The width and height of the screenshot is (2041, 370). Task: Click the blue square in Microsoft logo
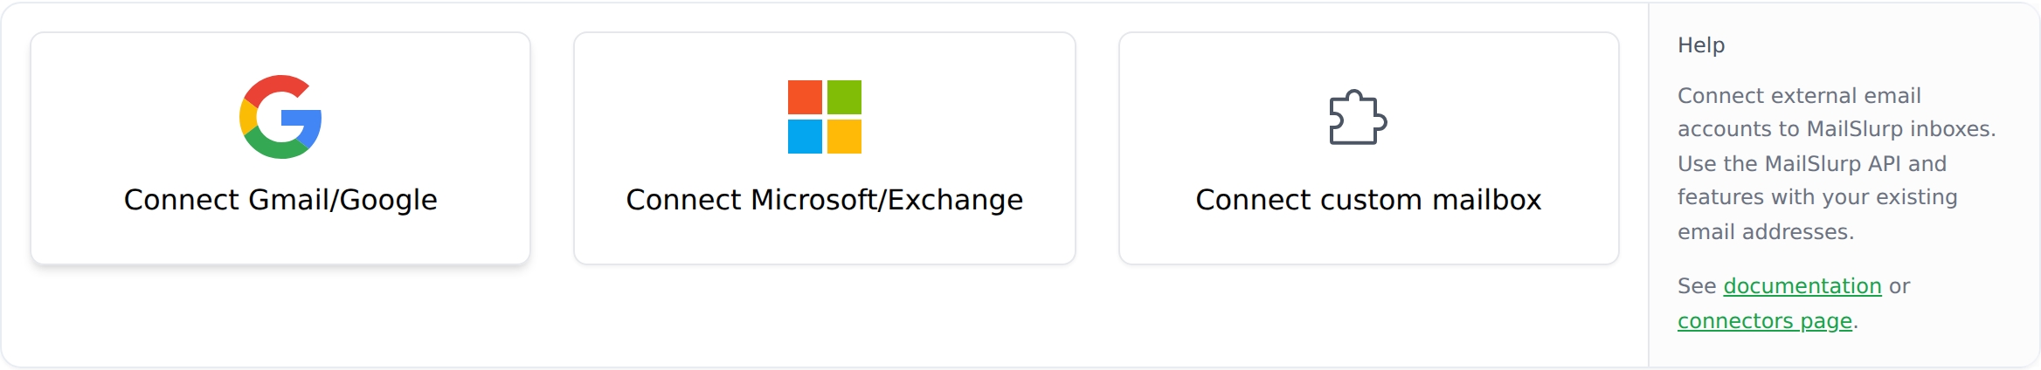click(x=805, y=137)
